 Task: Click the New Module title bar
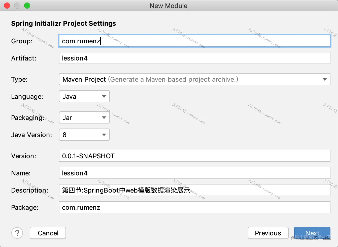[169, 6]
